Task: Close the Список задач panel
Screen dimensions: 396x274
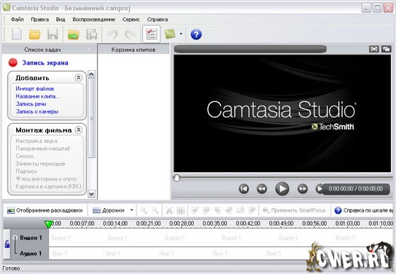Action: pyautogui.click(x=88, y=49)
